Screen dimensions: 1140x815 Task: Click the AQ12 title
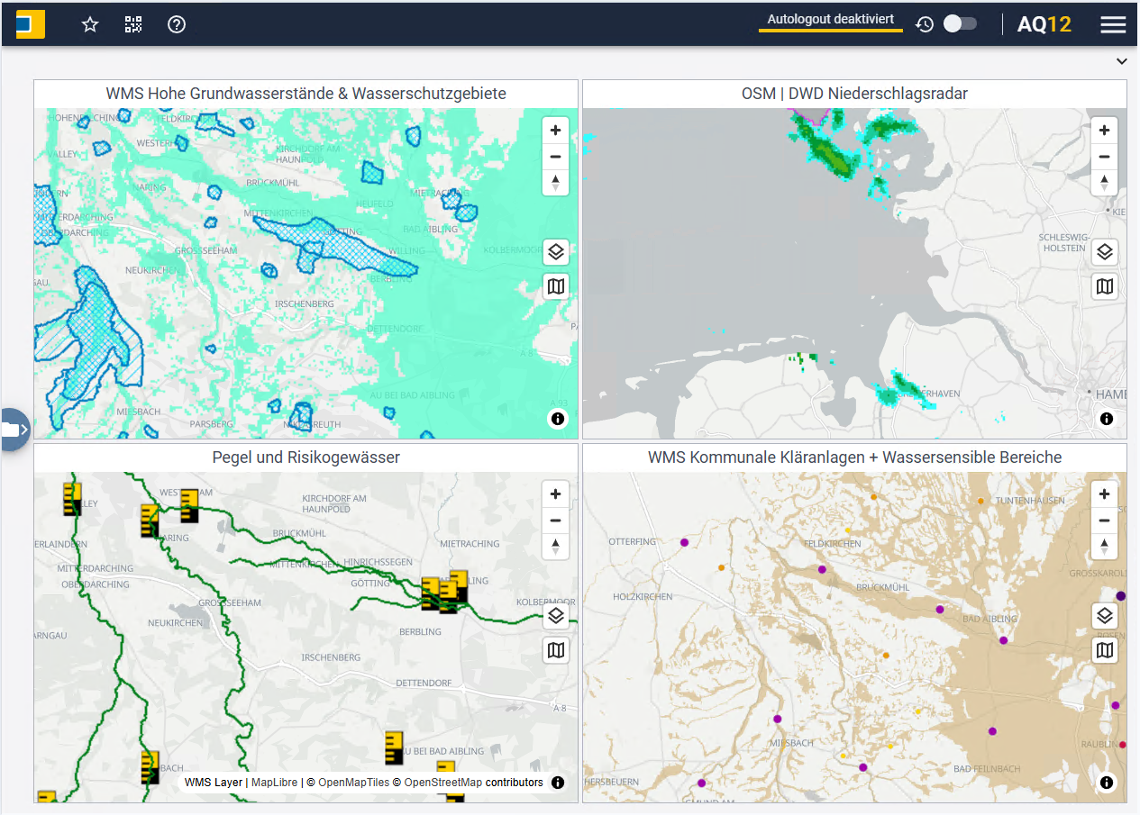(x=1044, y=24)
